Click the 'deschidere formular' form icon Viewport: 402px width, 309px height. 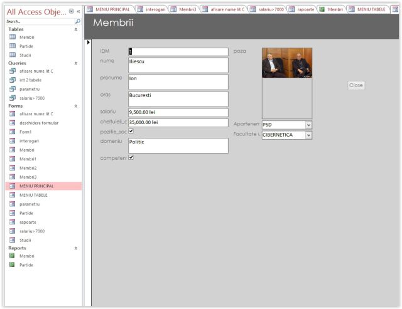13,122
